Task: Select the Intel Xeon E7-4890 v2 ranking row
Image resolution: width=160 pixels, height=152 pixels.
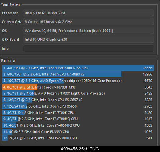Action: (x=78, y=74)
